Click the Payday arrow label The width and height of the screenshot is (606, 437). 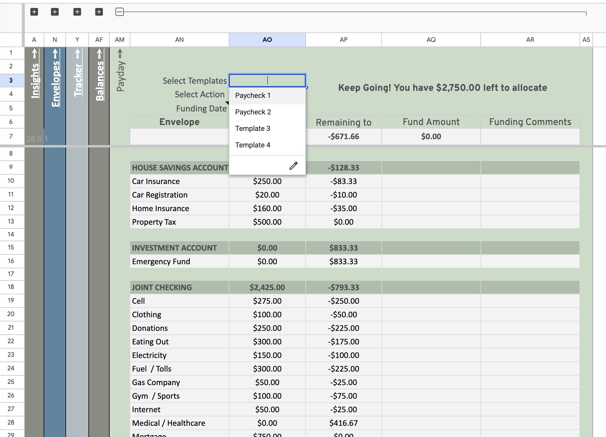(x=120, y=70)
